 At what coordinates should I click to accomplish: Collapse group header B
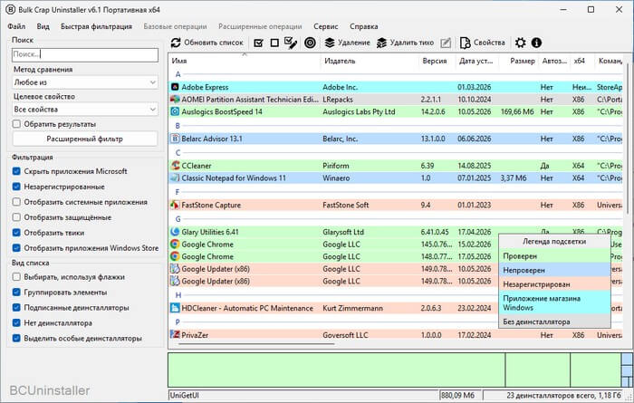pos(178,126)
